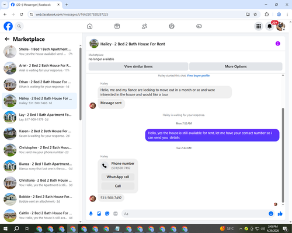Click the chat messages vertical scrollbar
The height and width of the screenshot is (233, 292).
click(x=283, y=155)
